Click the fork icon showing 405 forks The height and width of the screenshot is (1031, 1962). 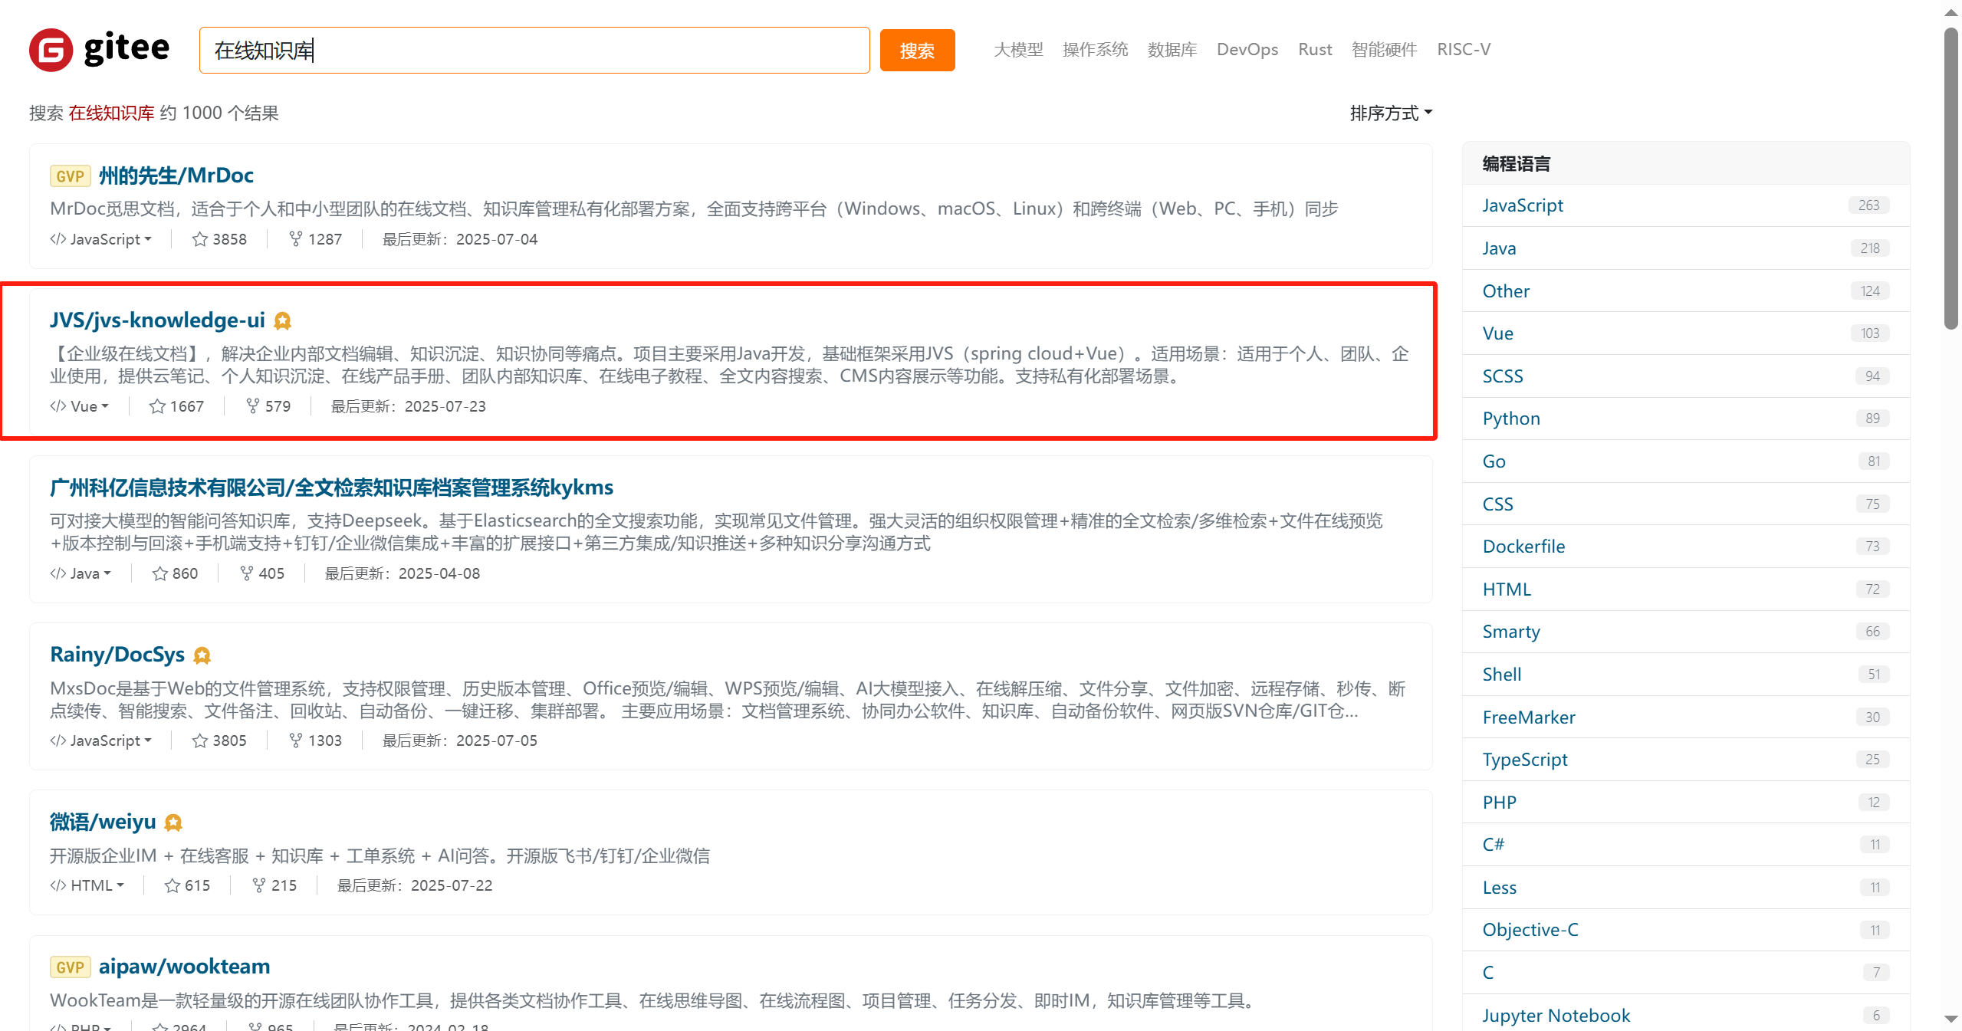(246, 573)
